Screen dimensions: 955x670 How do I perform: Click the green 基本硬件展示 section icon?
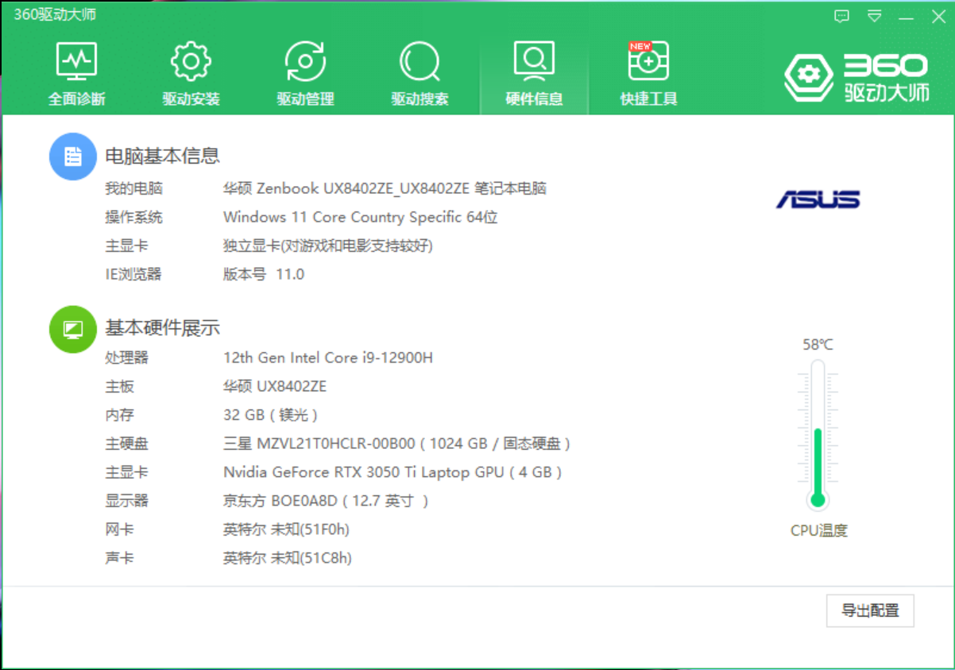73,328
